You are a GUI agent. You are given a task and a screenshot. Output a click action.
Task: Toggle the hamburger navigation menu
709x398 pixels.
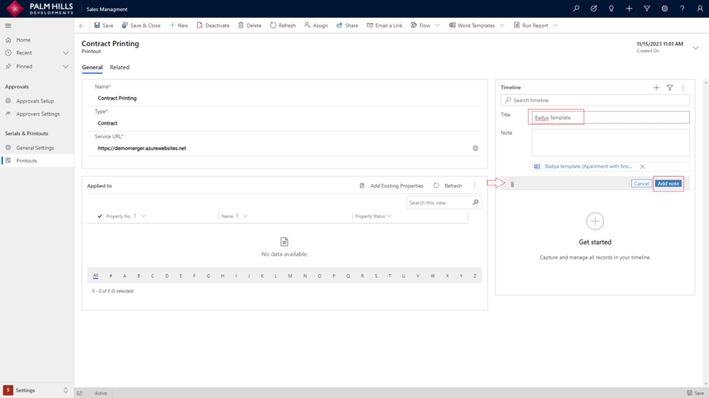tap(8, 25)
